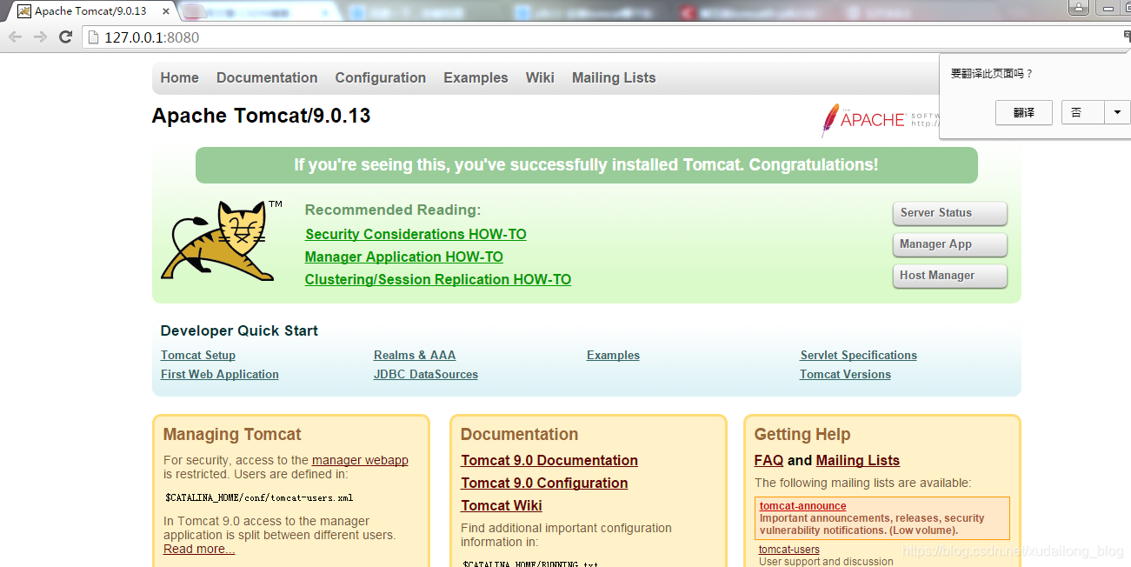The height and width of the screenshot is (567, 1131).
Task: Click the 要翻译此页面吗 prompt text
Action: coord(992,74)
